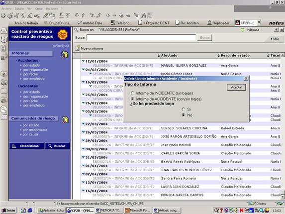285x214 pixels.
Task: Open Comunicados por causa view
Action: (x=30, y=134)
